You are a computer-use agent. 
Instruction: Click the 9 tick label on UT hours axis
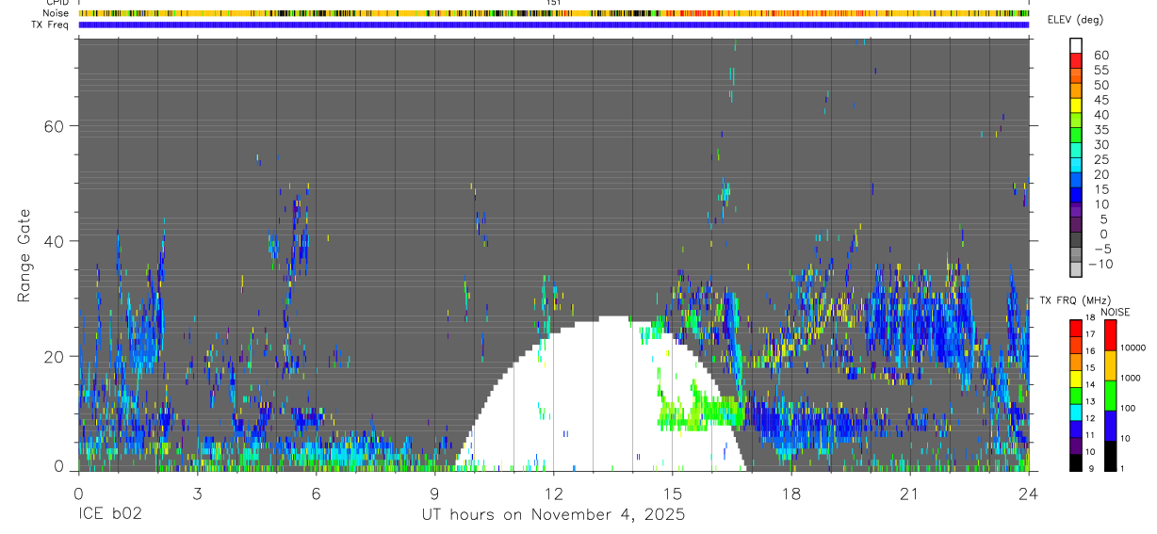click(x=434, y=494)
